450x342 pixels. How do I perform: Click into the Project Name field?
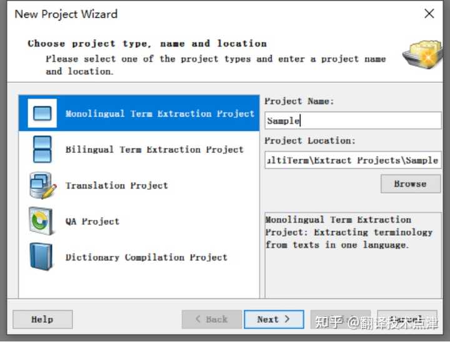[353, 120]
